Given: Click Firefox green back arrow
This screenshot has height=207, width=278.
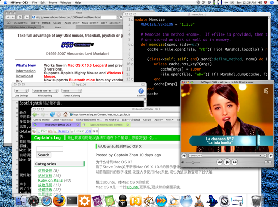Looking at the screenshot, I should click(x=35, y=114).
